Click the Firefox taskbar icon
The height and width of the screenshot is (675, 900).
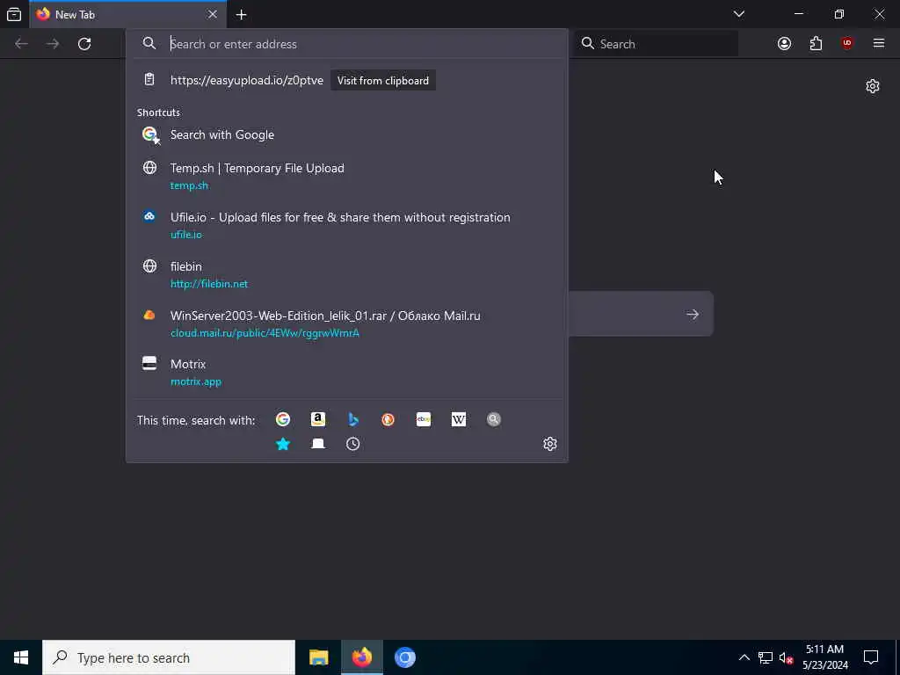[361, 657]
